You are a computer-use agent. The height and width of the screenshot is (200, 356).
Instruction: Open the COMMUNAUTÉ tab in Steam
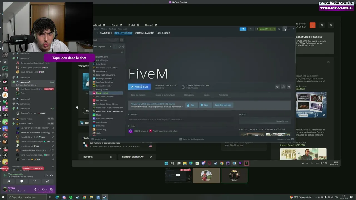(x=144, y=33)
